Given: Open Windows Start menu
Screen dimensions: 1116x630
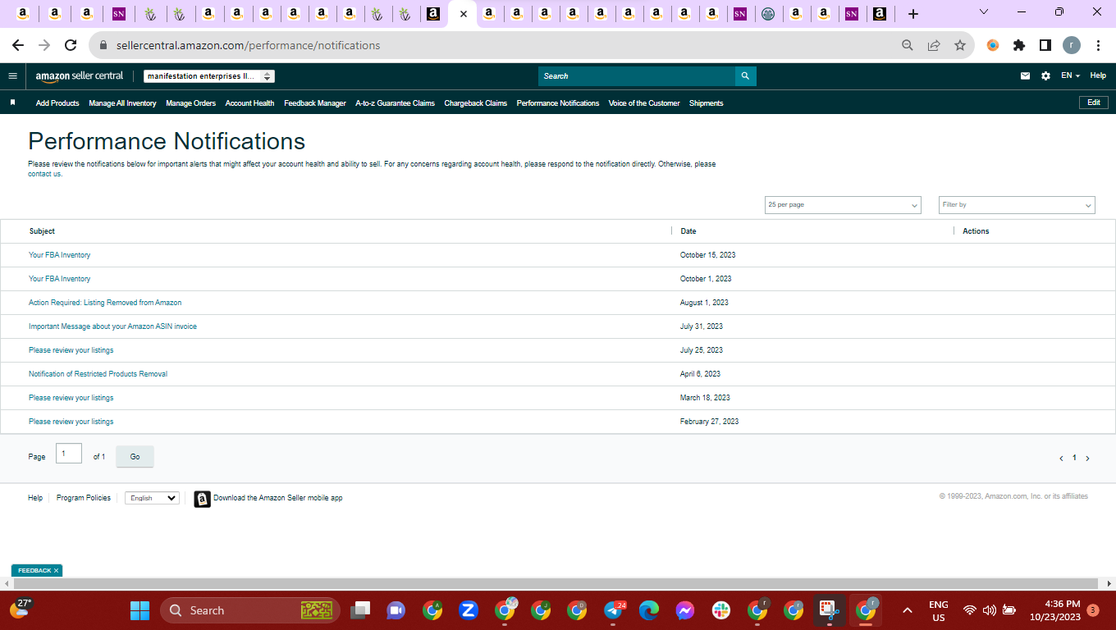Looking at the screenshot, I should pyautogui.click(x=140, y=610).
